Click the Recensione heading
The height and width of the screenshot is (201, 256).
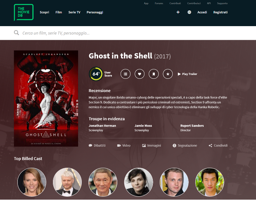coord(100,91)
